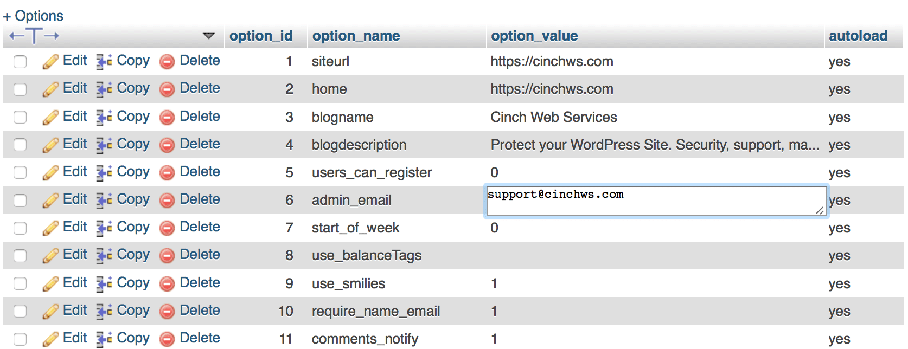The height and width of the screenshot is (349, 908).
Task: Click the Edit pencil icon for admin_email
Action: click(x=50, y=200)
